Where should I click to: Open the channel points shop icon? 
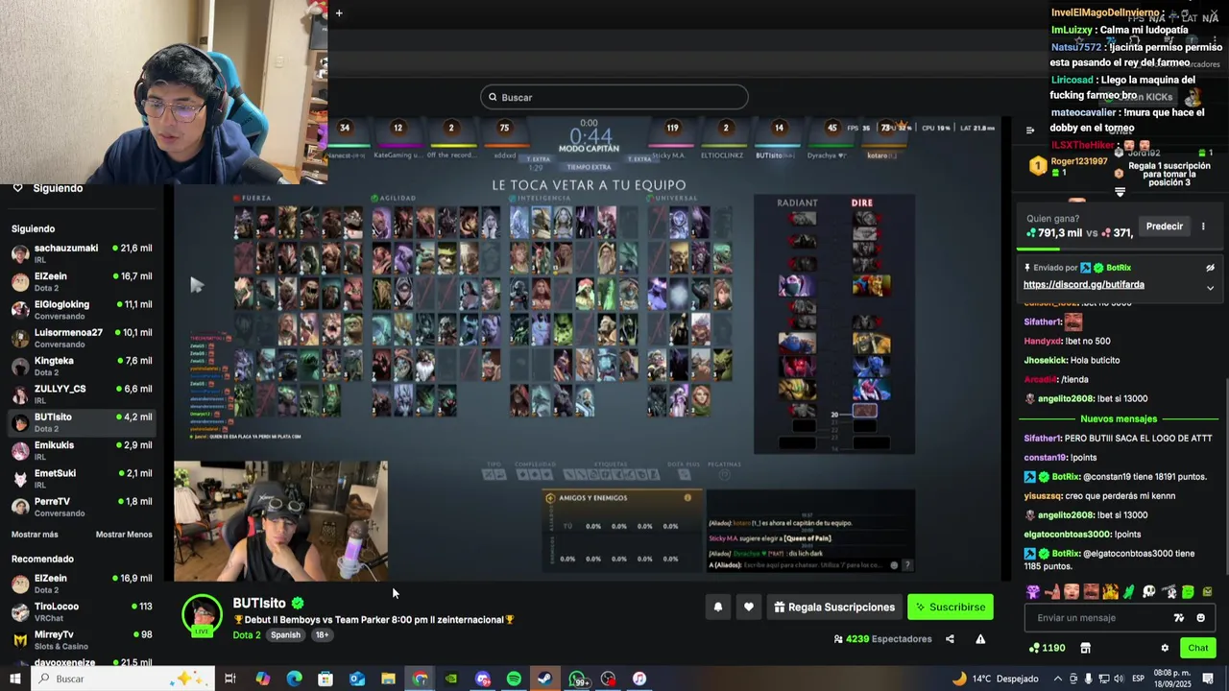pyautogui.click(x=1085, y=648)
